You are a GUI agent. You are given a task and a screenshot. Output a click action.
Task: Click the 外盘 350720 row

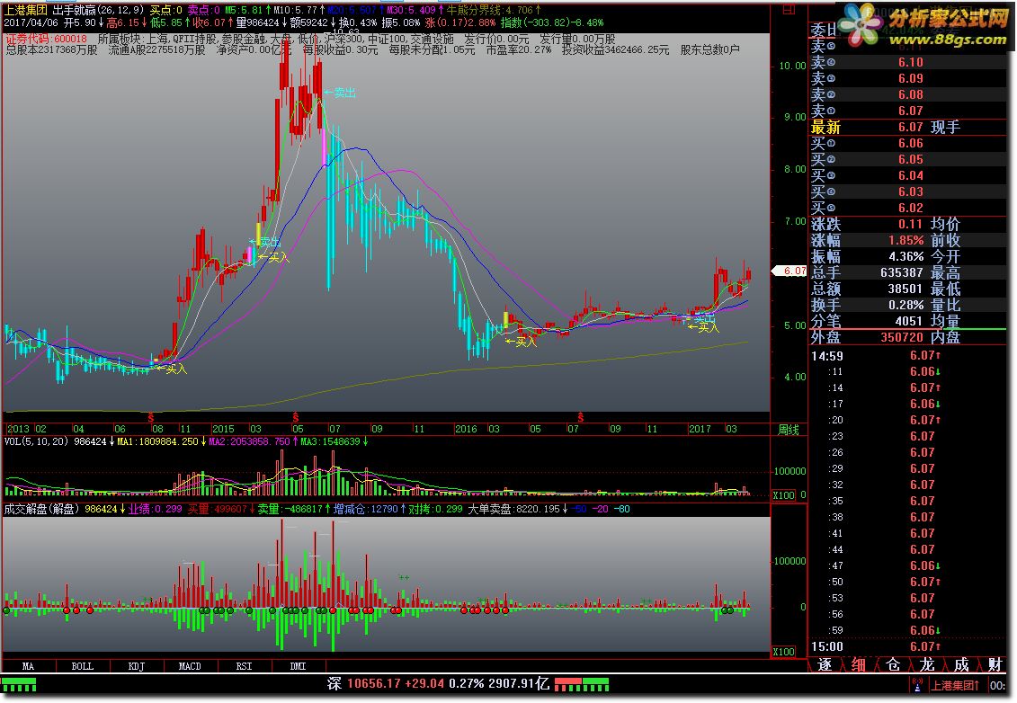(x=907, y=337)
